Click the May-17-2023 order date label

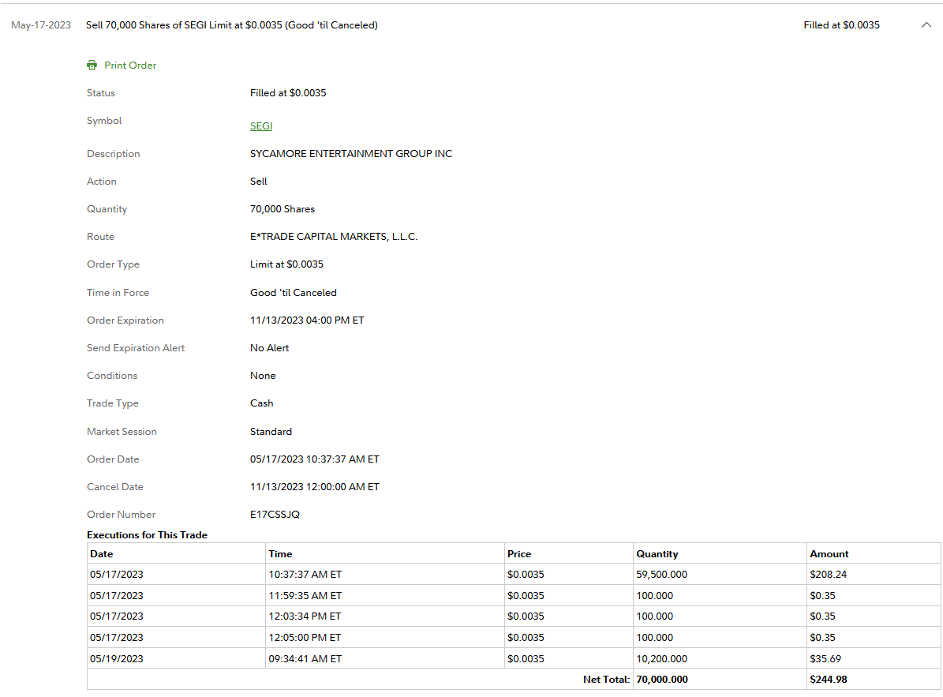pos(41,25)
